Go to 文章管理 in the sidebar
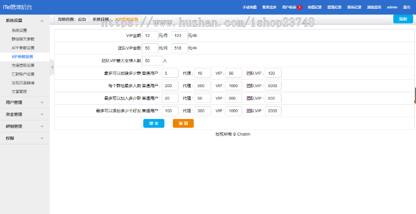The height and width of the screenshot is (214, 416). (x=19, y=92)
